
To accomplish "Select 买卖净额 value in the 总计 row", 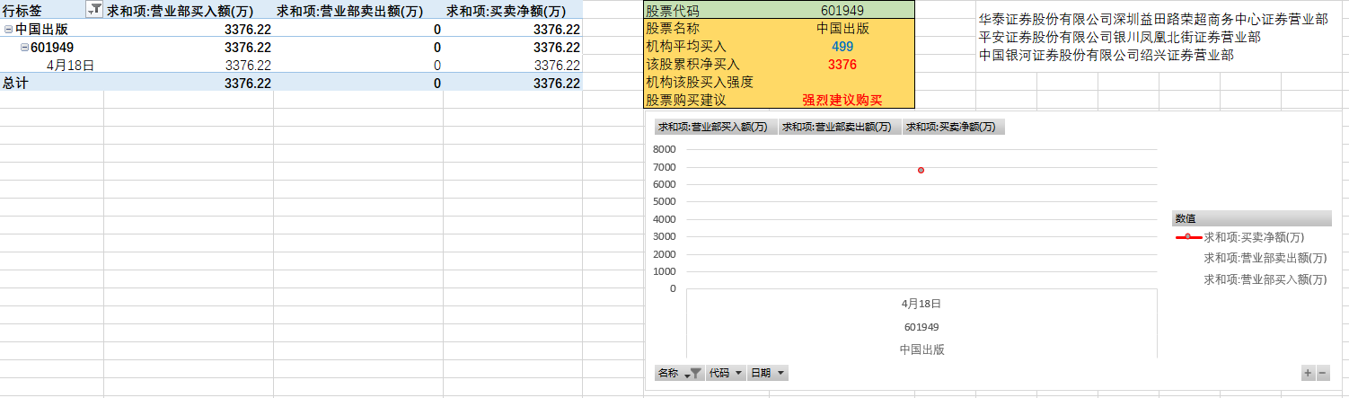I will [556, 83].
